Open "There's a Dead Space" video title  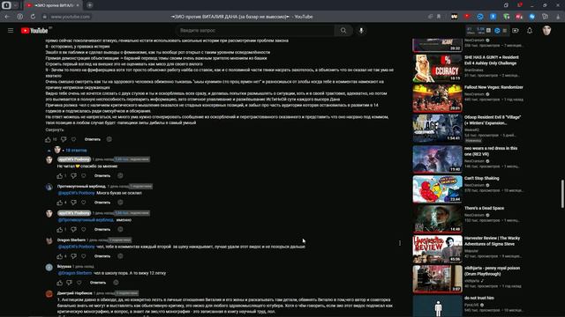[485, 208]
